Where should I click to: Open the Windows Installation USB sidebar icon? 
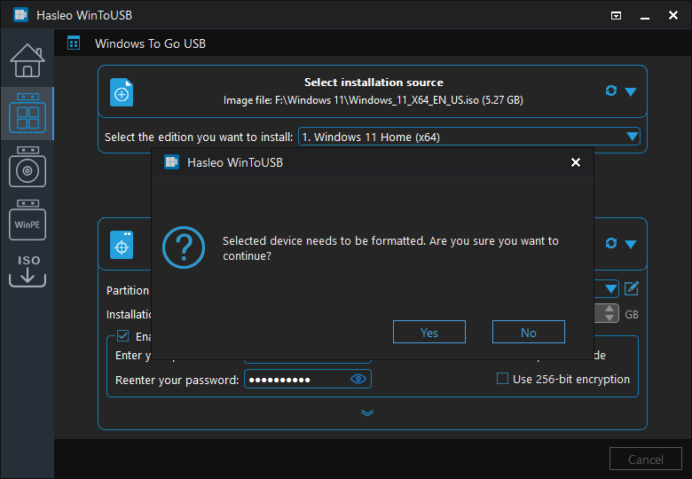click(28, 167)
